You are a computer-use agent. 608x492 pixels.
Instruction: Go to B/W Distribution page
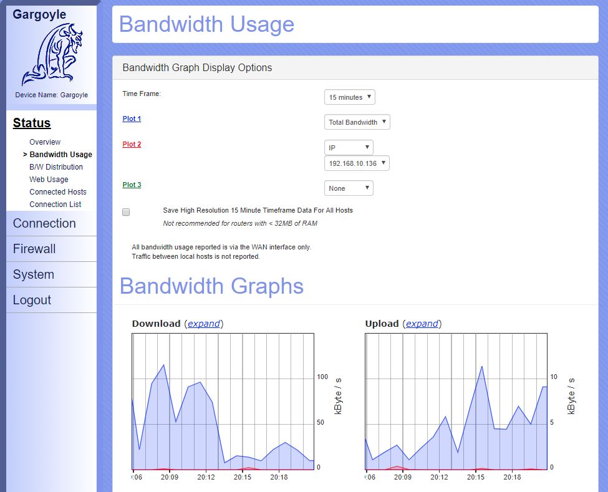point(56,167)
